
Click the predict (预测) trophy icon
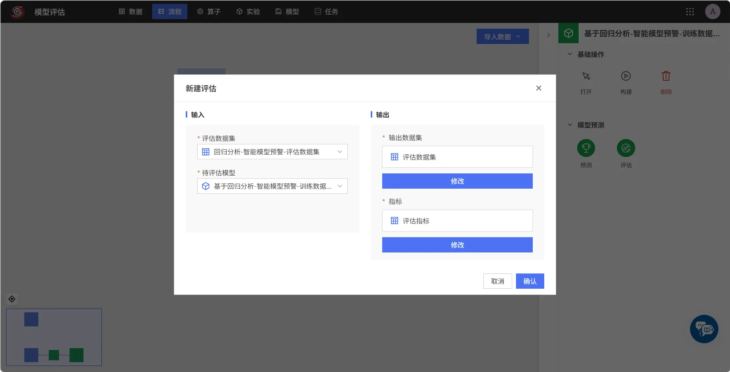point(586,148)
